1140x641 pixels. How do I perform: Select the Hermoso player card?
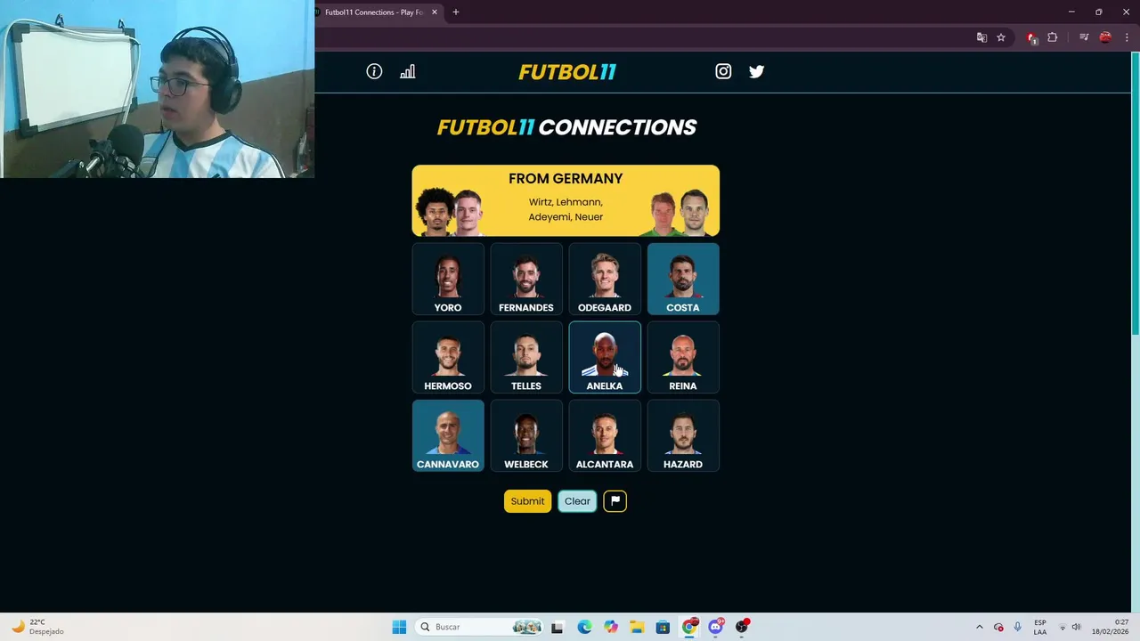tap(448, 357)
